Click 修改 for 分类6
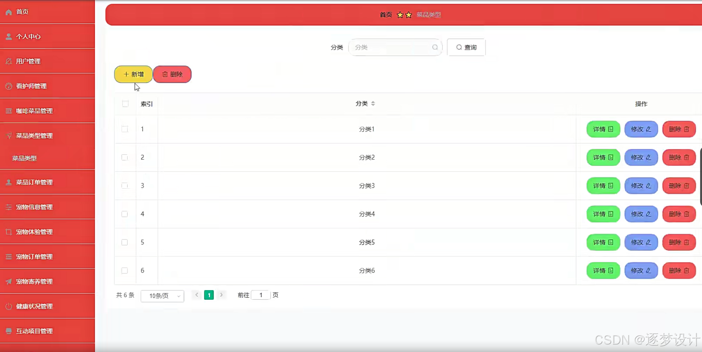Screen dimensions: 702x352 641,270
